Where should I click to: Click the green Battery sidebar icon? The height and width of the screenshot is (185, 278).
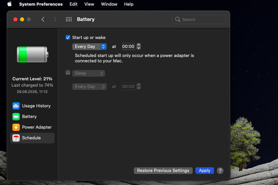tap(16, 117)
